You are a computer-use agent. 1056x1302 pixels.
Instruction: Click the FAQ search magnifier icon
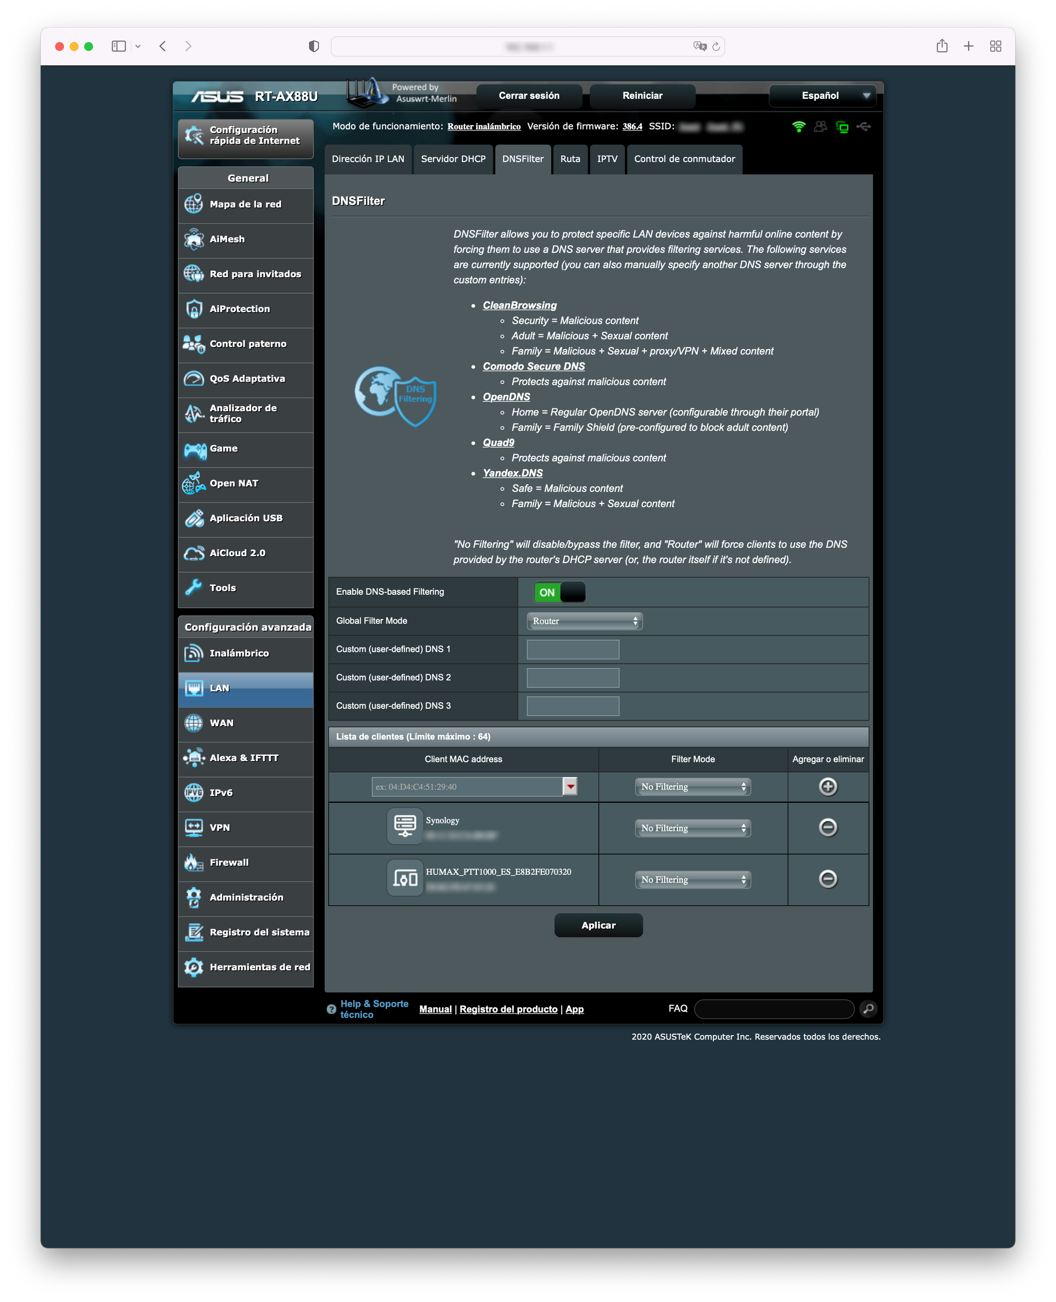pos(869,1009)
